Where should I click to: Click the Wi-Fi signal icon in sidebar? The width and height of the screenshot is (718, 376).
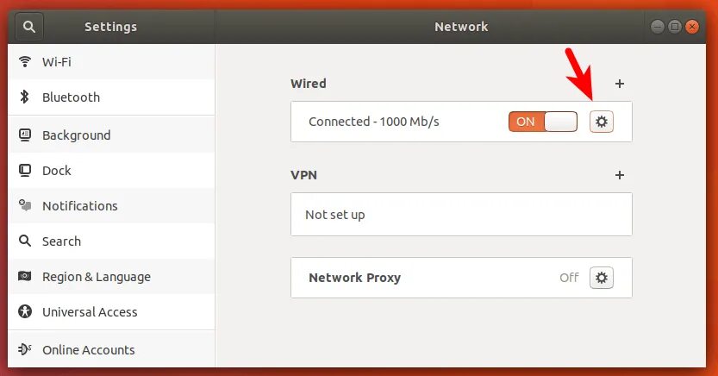[x=25, y=62]
